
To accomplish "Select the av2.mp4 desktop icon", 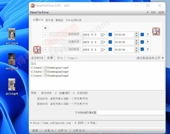I will click(12, 62).
